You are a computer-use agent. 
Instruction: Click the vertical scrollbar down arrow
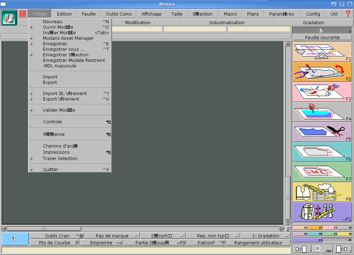pyautogui.click(x=288, y=223)
